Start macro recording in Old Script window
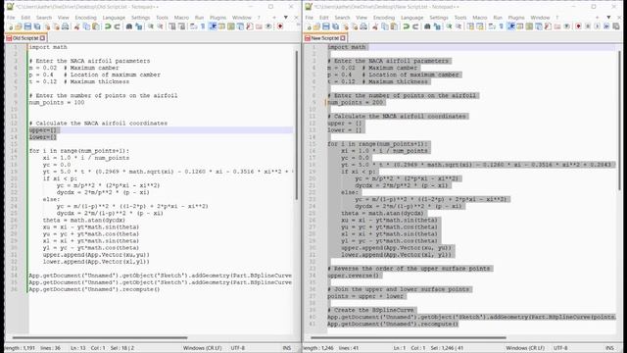Screen dimensions: 627x353 (x=280, y=26)
